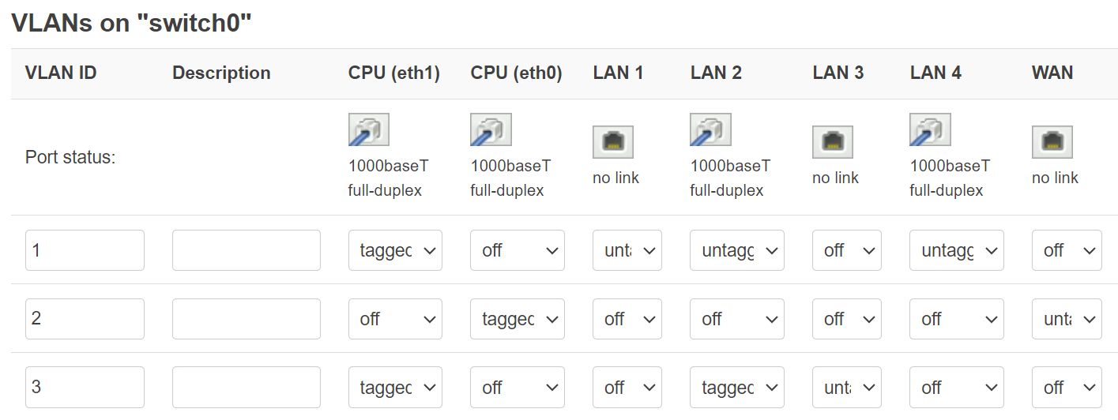The height and width of the screenshot is (420, 1118).
Task: Open VLAN 1 WAN off dropdown
Action: coord(1067,250)
